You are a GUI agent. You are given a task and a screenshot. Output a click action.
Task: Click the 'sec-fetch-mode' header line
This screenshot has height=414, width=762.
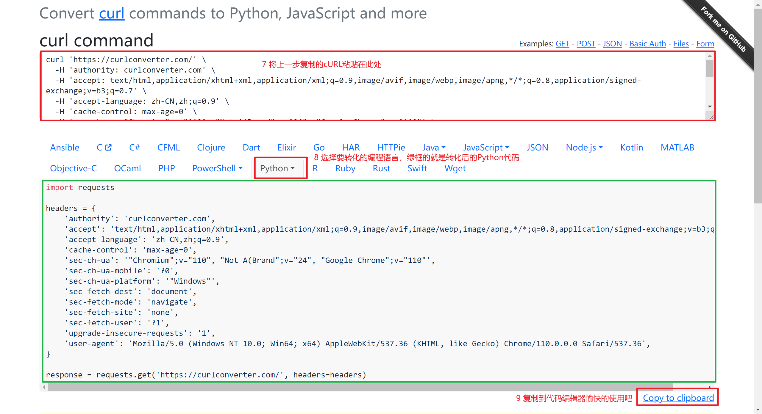(x=130, y=302)
